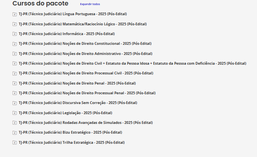Expand folder icon for Discursiva Sem Correção course

point(14,103)
